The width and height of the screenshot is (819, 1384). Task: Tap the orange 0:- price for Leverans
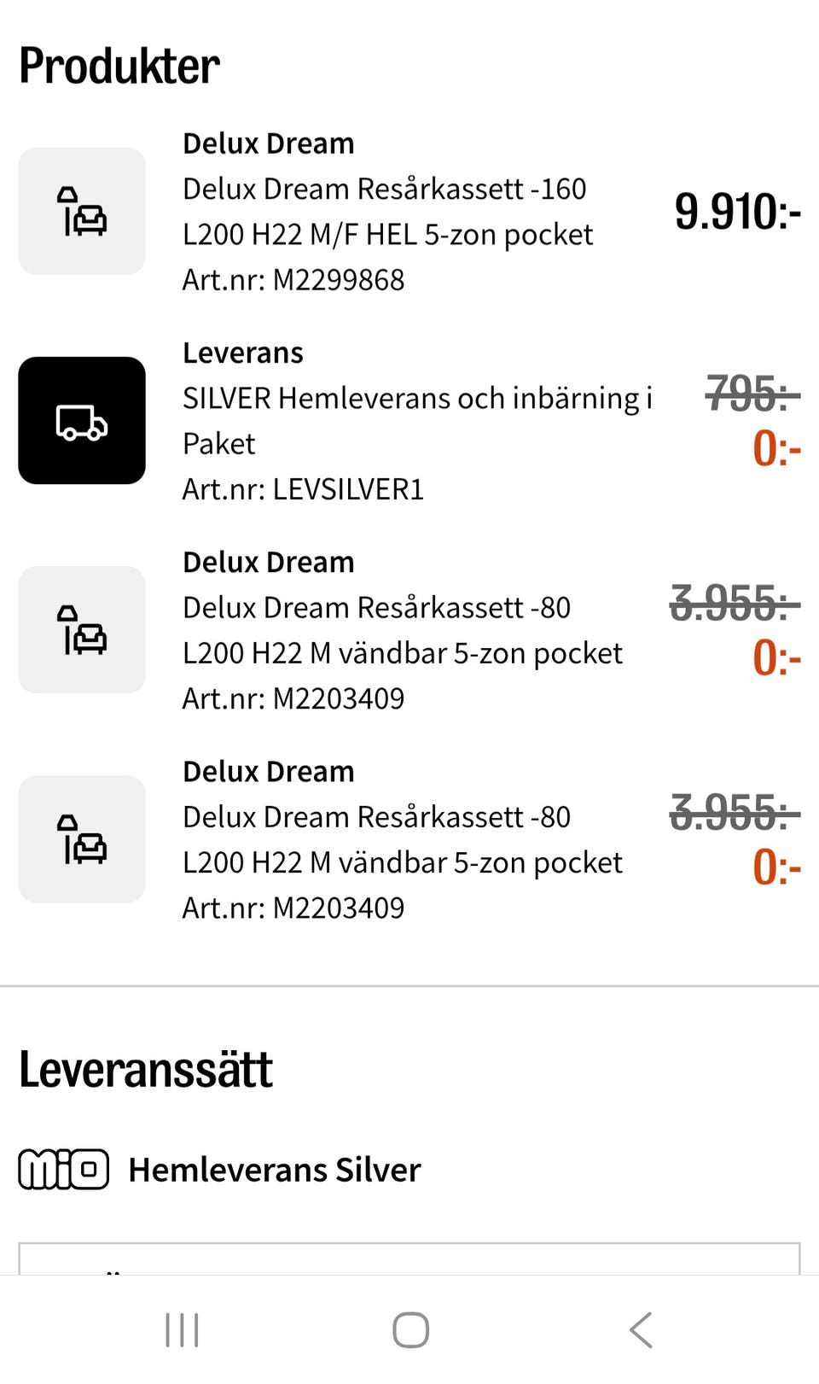(x=776, y=448)
